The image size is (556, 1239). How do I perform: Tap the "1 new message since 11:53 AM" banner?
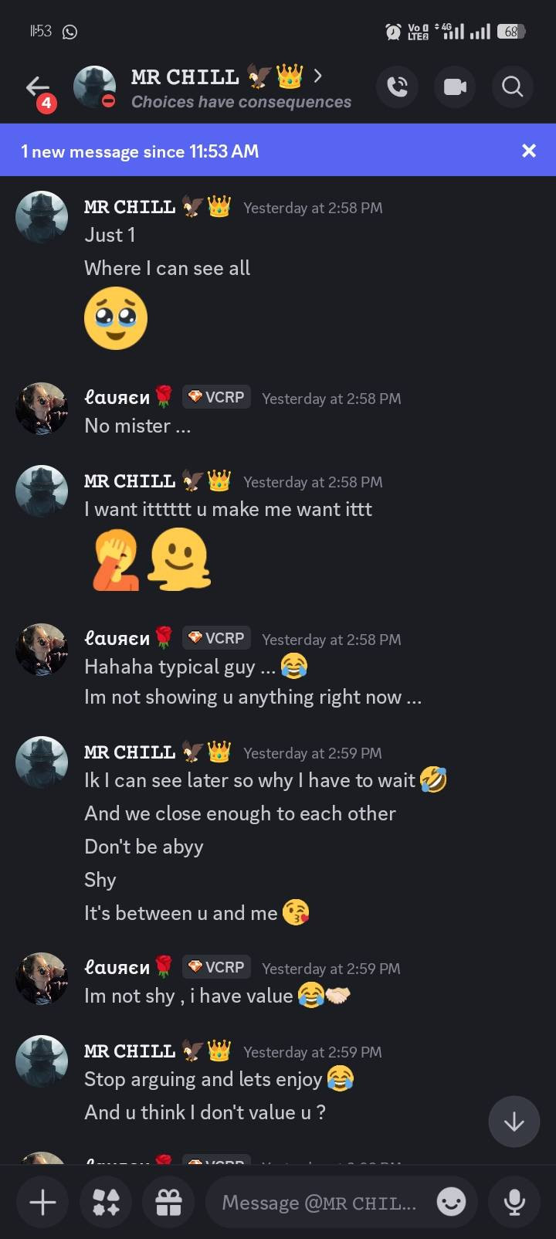(140, 151)
